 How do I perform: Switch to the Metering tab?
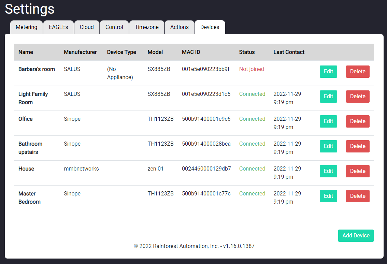pos(26,27)
